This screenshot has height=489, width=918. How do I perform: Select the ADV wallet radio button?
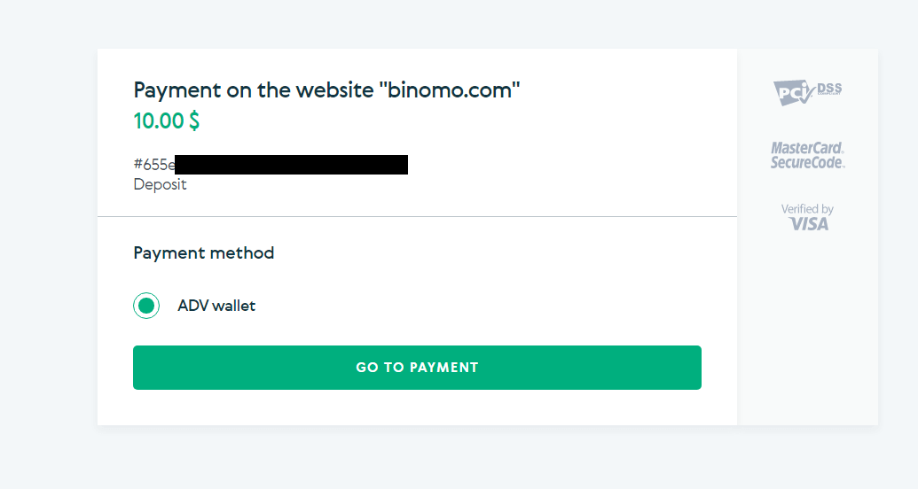146,306
